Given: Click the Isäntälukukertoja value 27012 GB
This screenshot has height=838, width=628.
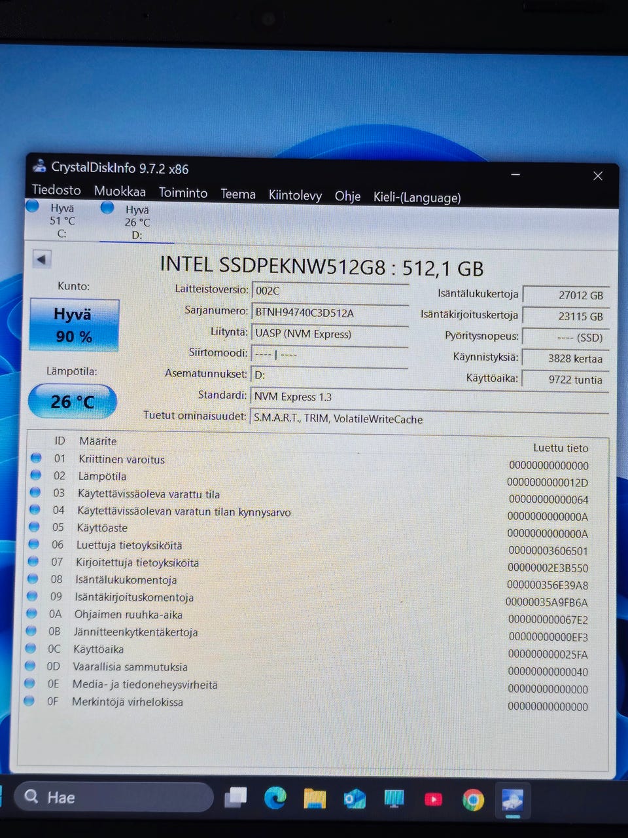Looking at the screenshot, I should pos(566,295).
